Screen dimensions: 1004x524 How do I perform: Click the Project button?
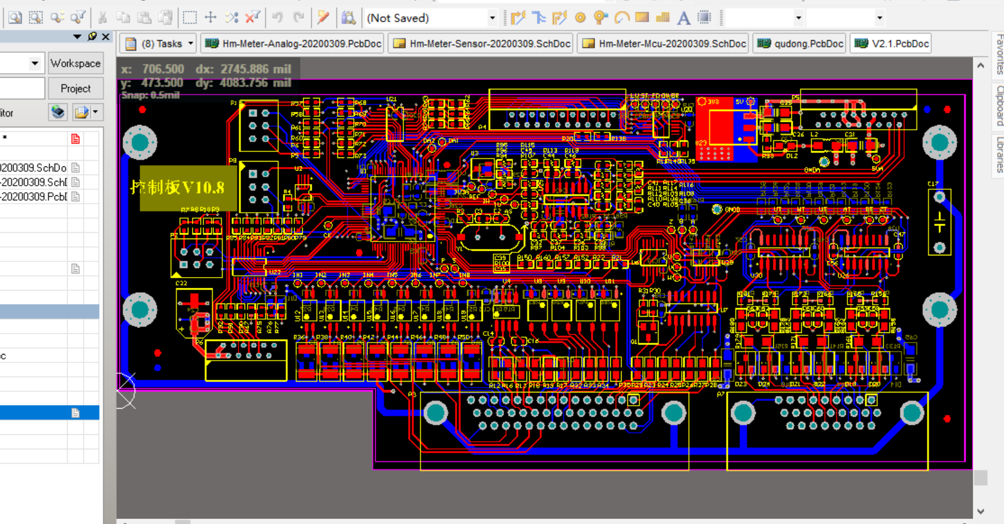(x=75, y=88)
